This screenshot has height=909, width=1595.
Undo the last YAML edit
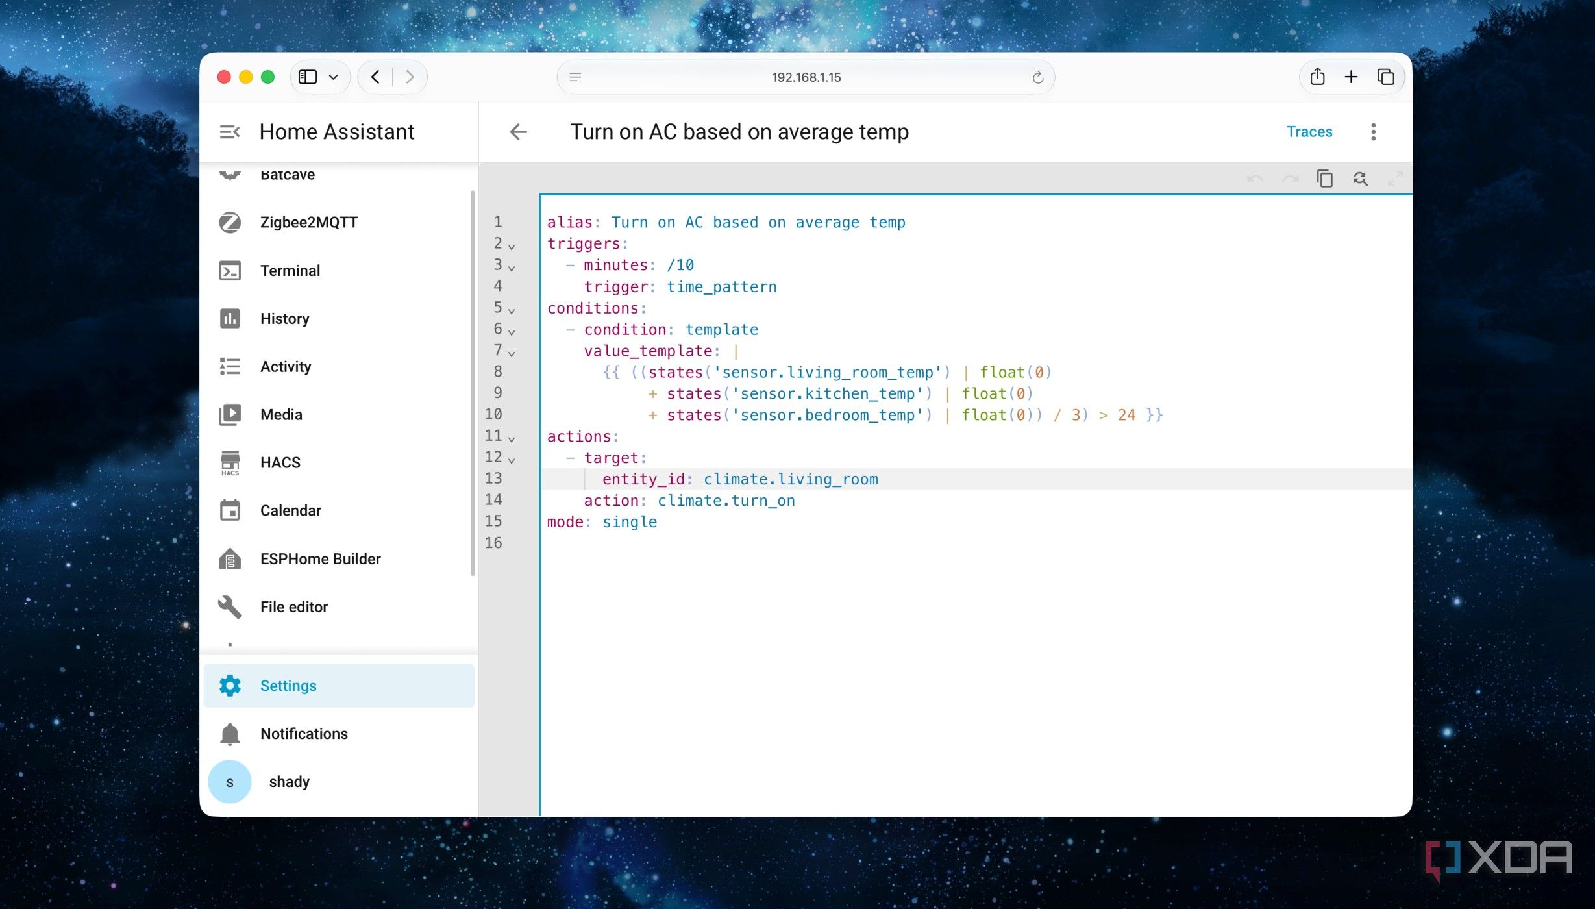[1255, 178]
